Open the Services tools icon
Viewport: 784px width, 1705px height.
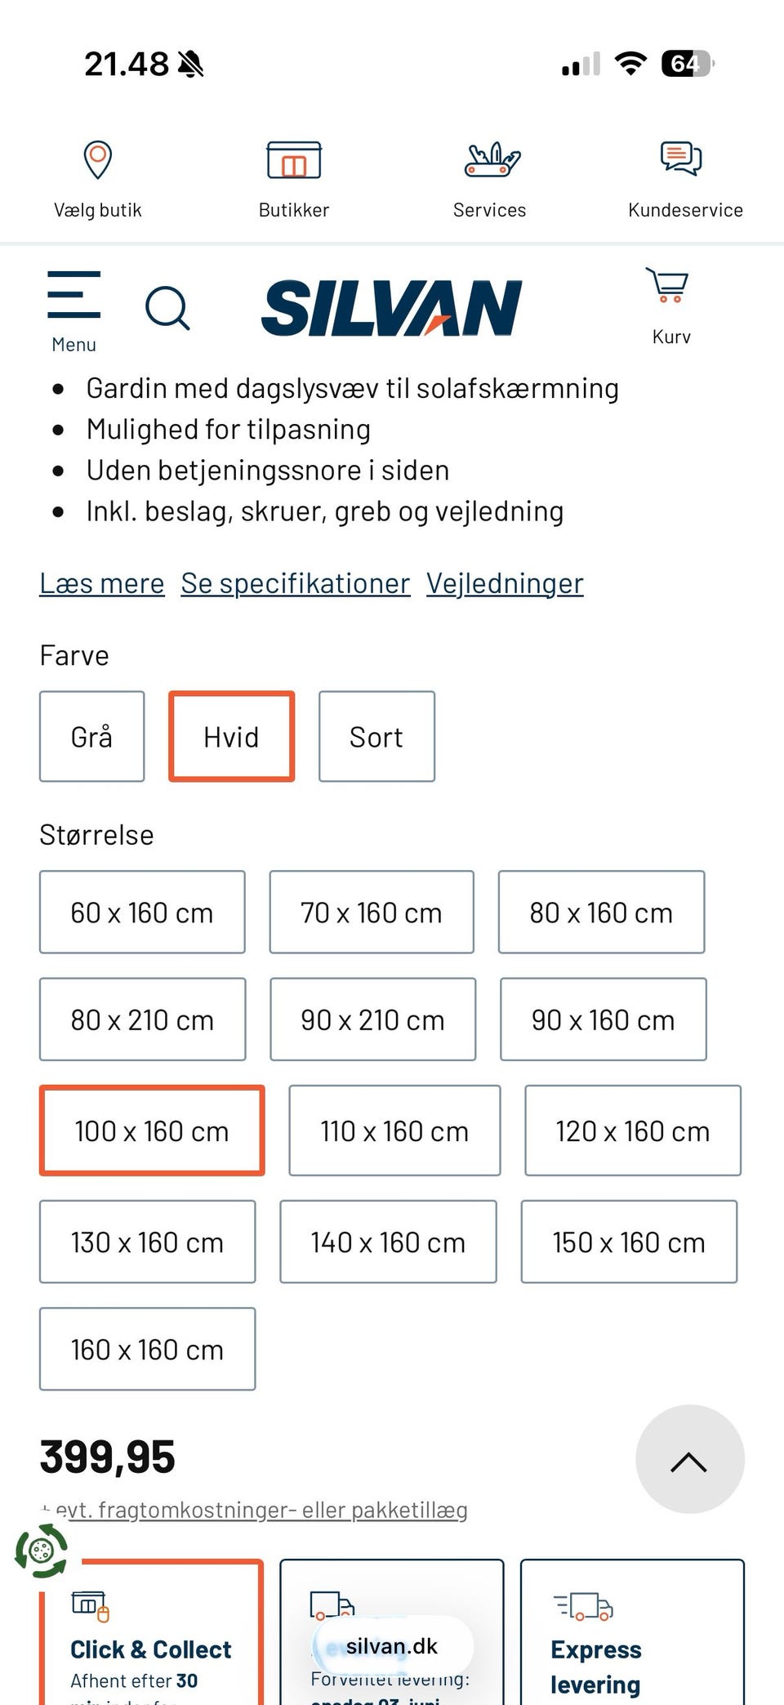pos(492,159)
